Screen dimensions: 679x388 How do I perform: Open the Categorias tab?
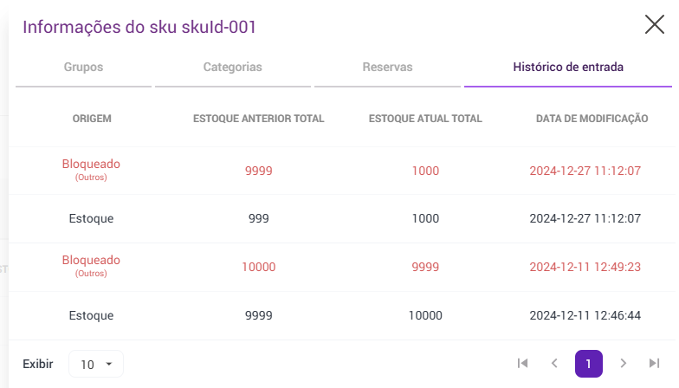click(x=232, y=67)
